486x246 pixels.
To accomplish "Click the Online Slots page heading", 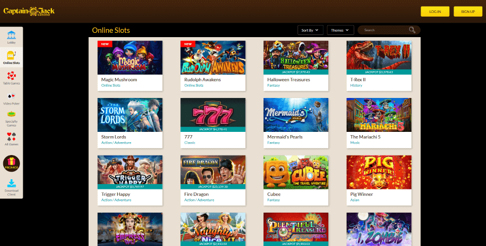I will (111, 30).
